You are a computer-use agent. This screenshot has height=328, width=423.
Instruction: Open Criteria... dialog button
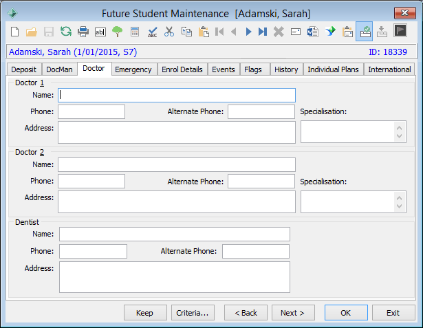tap(193, 313)
